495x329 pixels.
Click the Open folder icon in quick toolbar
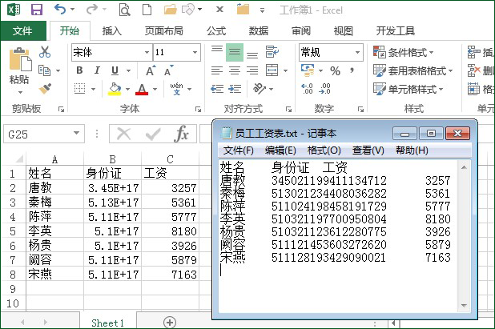(x=170, y=10)
